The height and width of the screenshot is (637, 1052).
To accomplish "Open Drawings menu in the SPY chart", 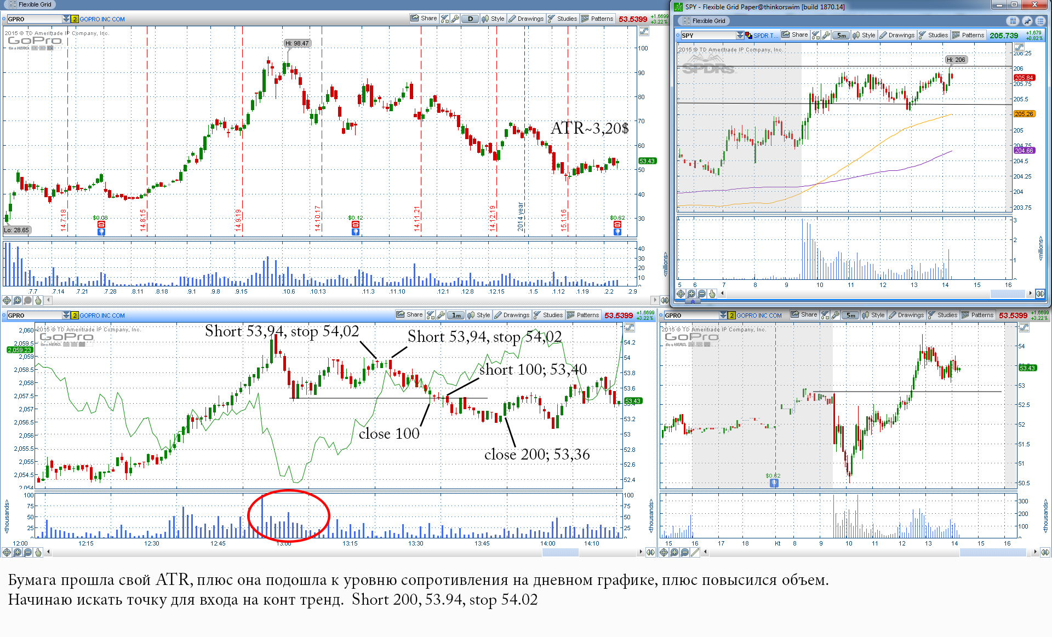I will (897, 35).
